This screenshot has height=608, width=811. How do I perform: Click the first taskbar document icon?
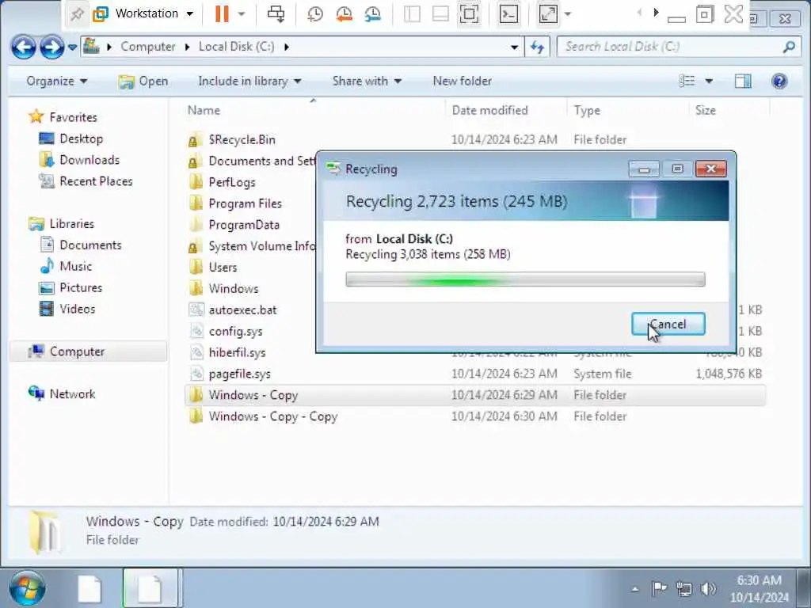pyautogui.click(x=89, y=588)
